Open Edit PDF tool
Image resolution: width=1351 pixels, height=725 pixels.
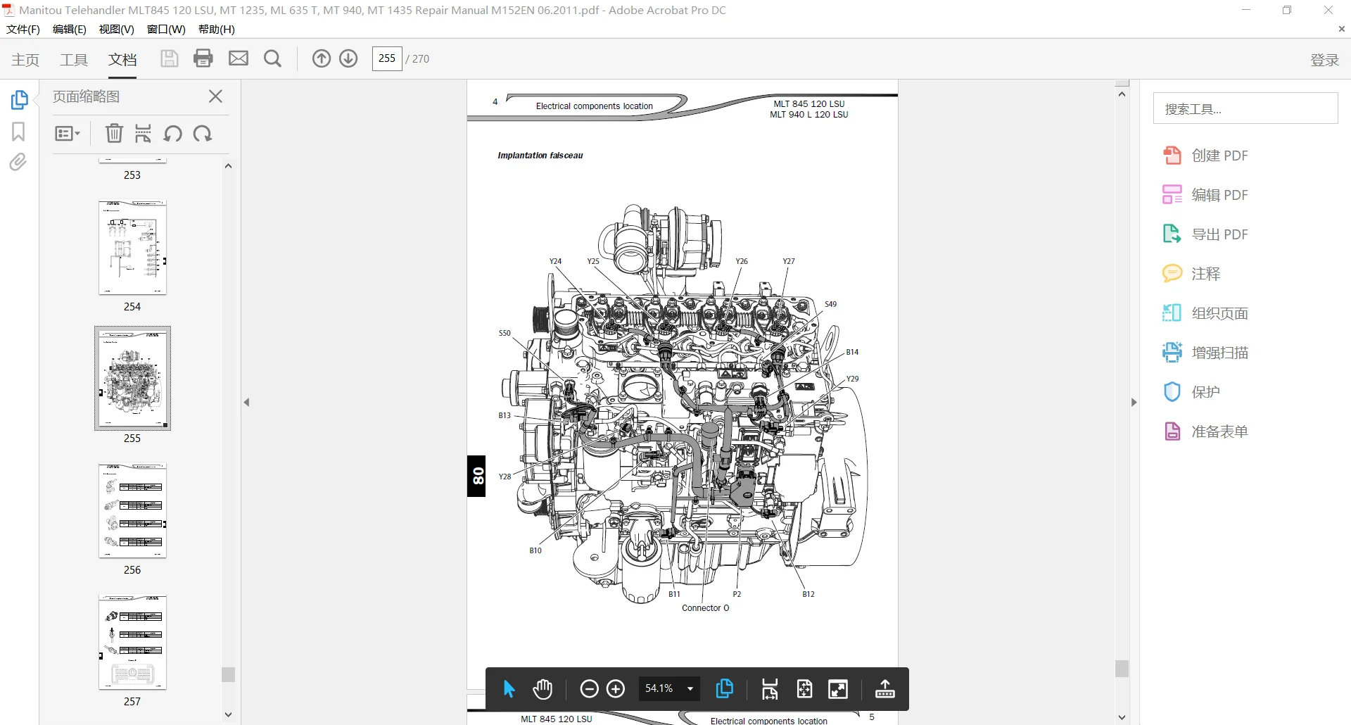coord(1207,195)
